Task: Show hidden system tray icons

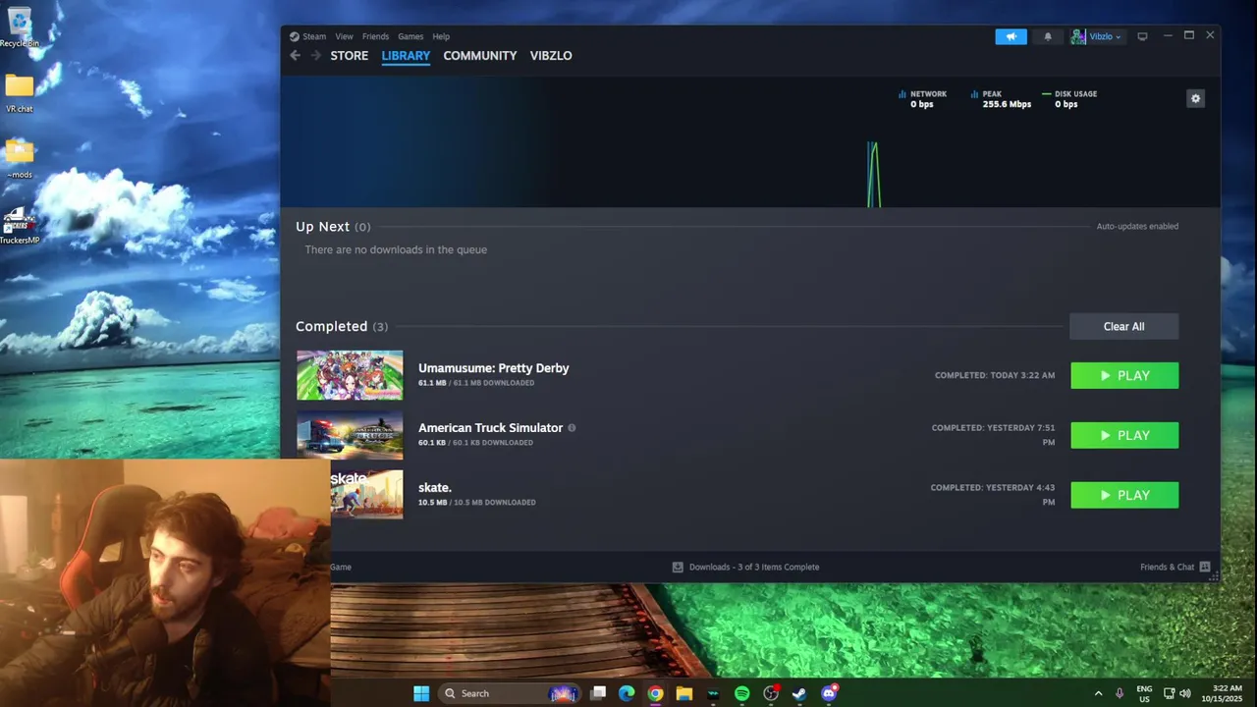Action: coord(1098,693)
